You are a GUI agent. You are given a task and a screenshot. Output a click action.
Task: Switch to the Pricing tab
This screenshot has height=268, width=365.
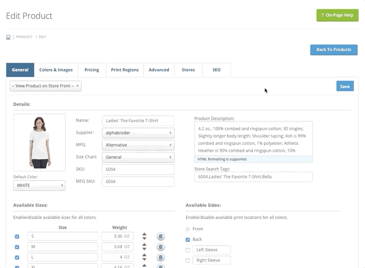pyautogui.click(x=92, y=70)
